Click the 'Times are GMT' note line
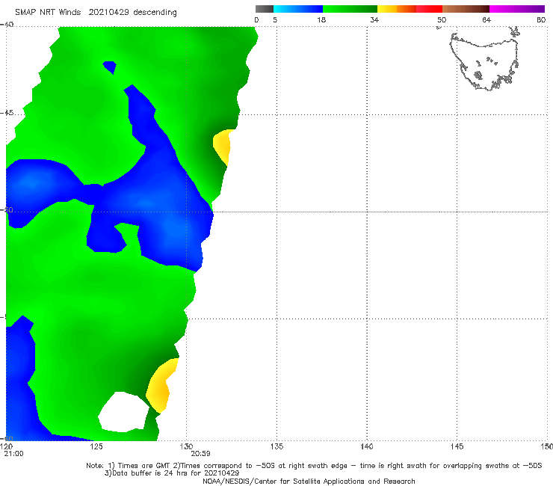553x486 pixels. tap(314, 466)
